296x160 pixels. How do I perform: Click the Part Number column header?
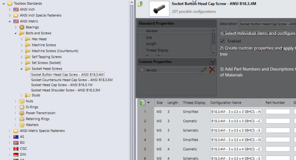[277, 103]
